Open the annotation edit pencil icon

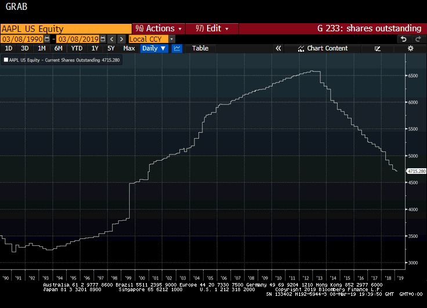point(378,49)
